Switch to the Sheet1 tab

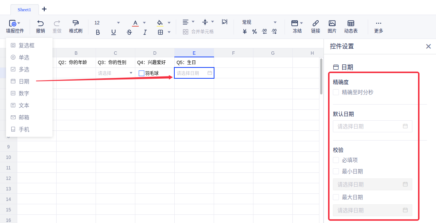[24, 9]
